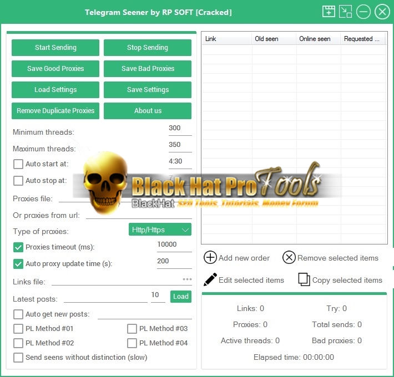Expand the Http/Https proxy type dropdown
Screen dimensions: 394x377
pos(160,230)
